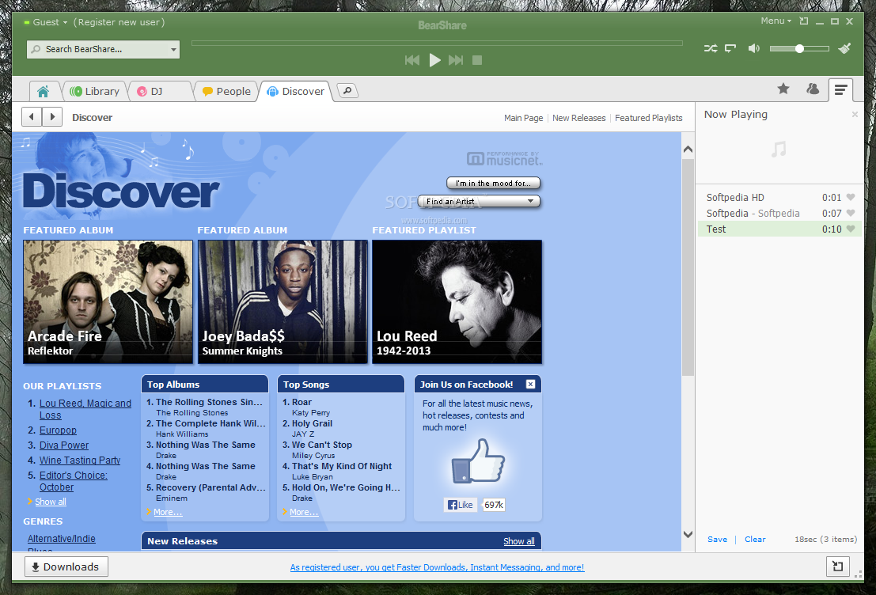Expand the search box dropdown arrow
This screenshot has height=595, width=876.
[x=174, y=49]
